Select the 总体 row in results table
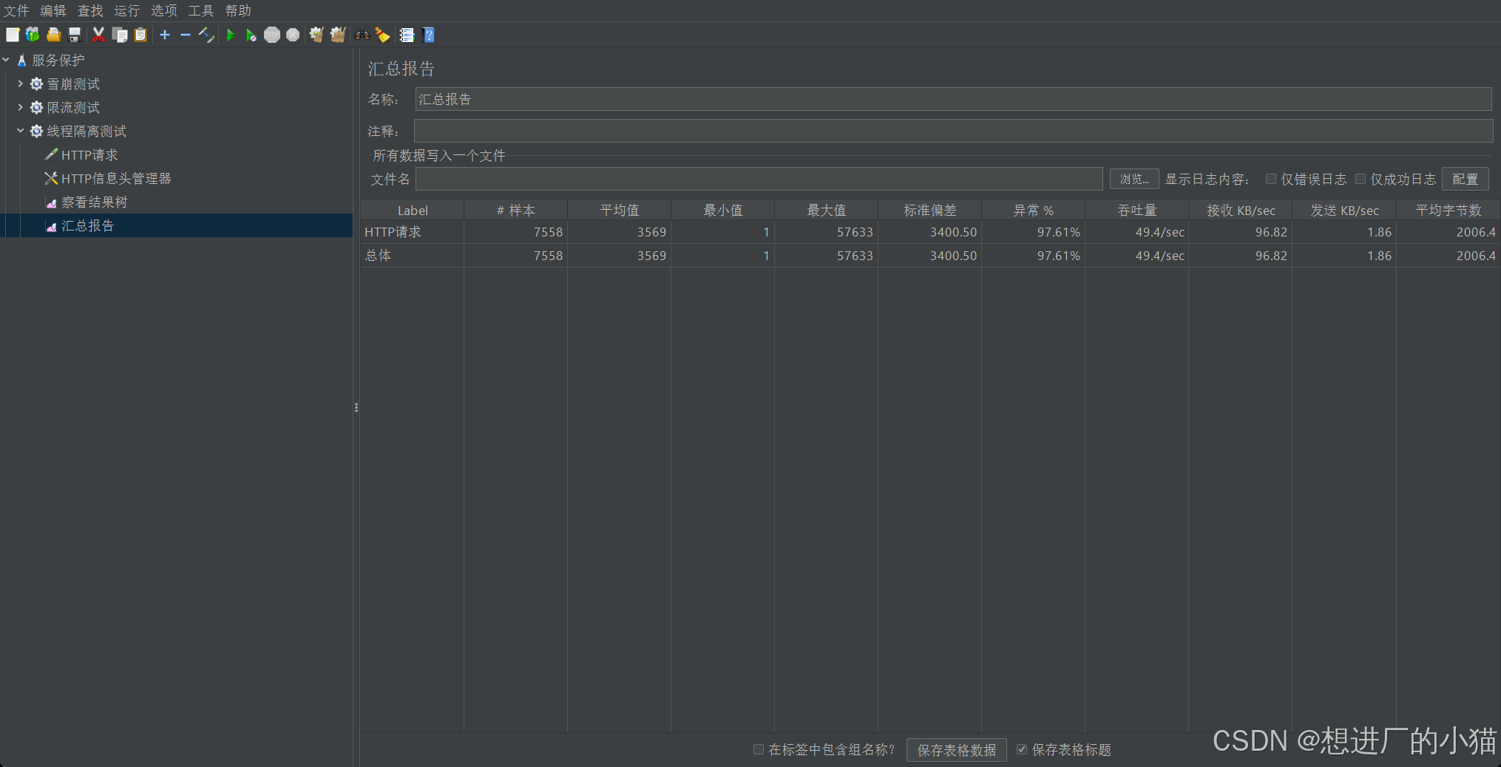 coord(930,256)
